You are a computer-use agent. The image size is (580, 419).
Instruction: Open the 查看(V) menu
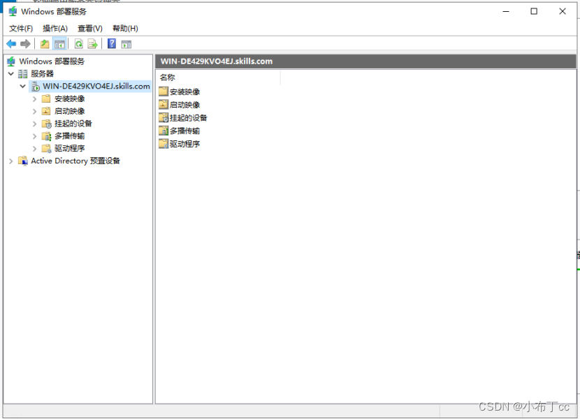(x=90, y=29)
